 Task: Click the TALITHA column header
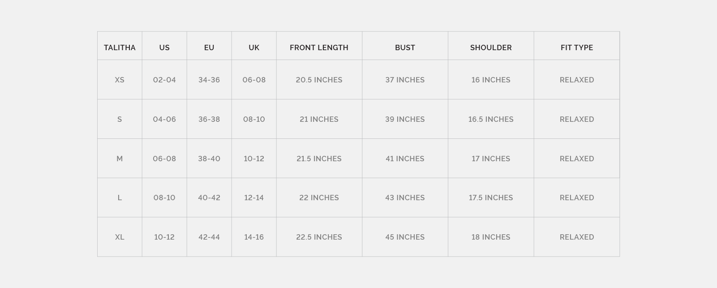pos(120,47)
